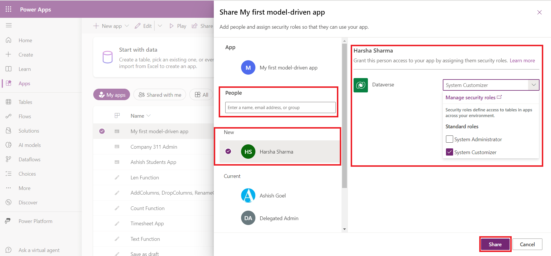The height and width of the screenshot is (256, 551).
Task: Open Dataflows icon in left navigation
Action: pos(9,159)
